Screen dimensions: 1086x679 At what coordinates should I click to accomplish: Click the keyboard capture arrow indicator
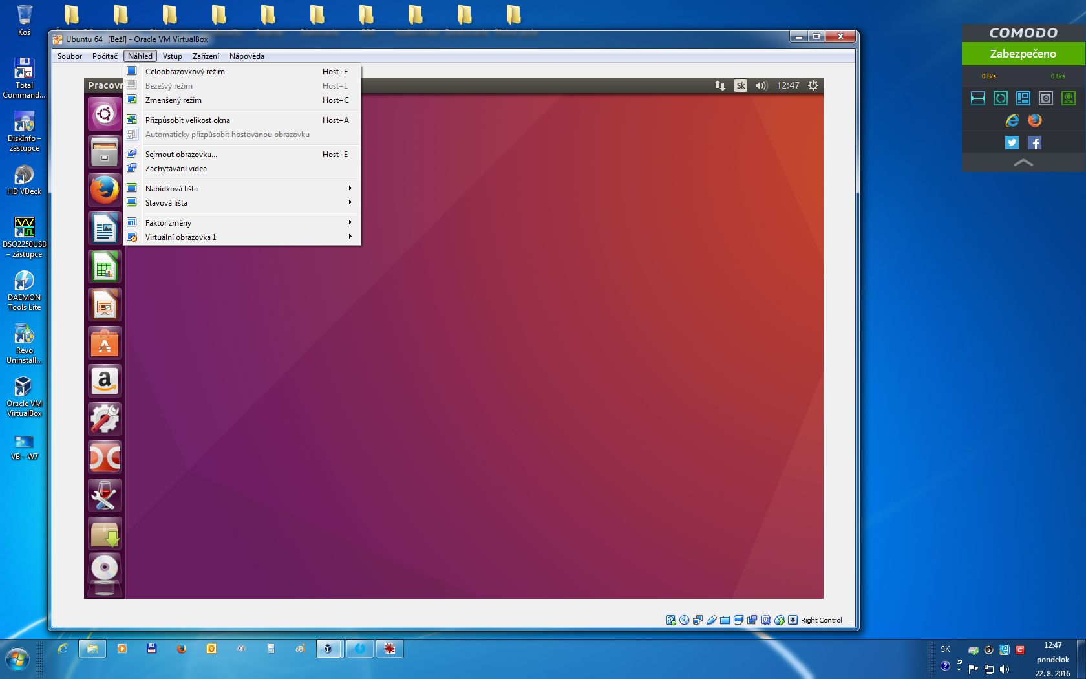coord(793,620)
